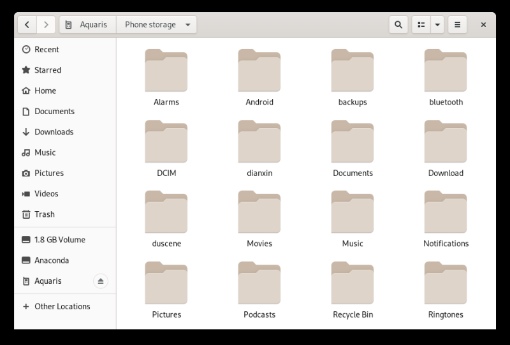This screenshot has height=345, width=510.
Task: Toggle list view layout button
Action: (421, 25)
